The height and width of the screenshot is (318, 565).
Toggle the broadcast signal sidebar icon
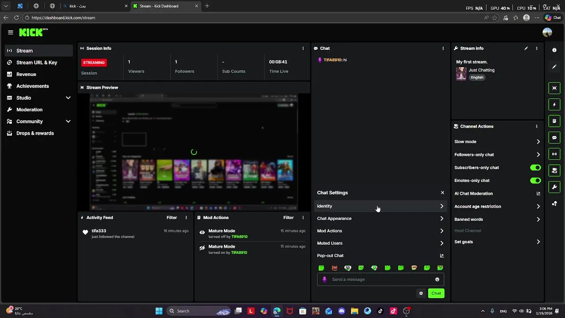tap(554, 154)
